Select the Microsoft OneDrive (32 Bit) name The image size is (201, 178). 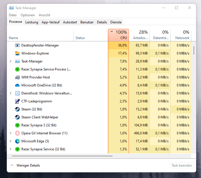42,85
